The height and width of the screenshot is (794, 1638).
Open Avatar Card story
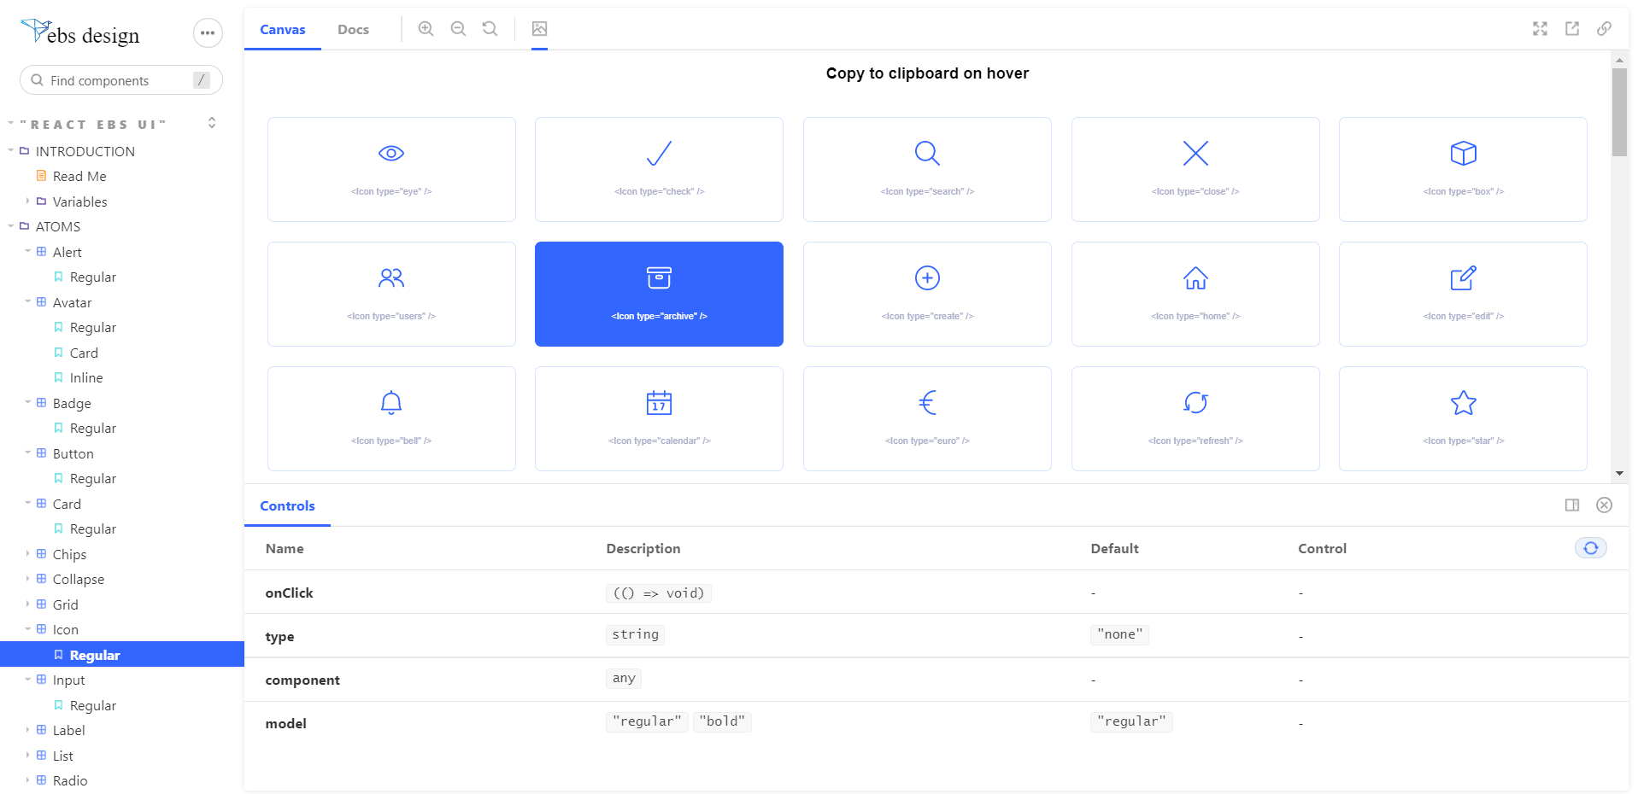click(x=84, y=353)
